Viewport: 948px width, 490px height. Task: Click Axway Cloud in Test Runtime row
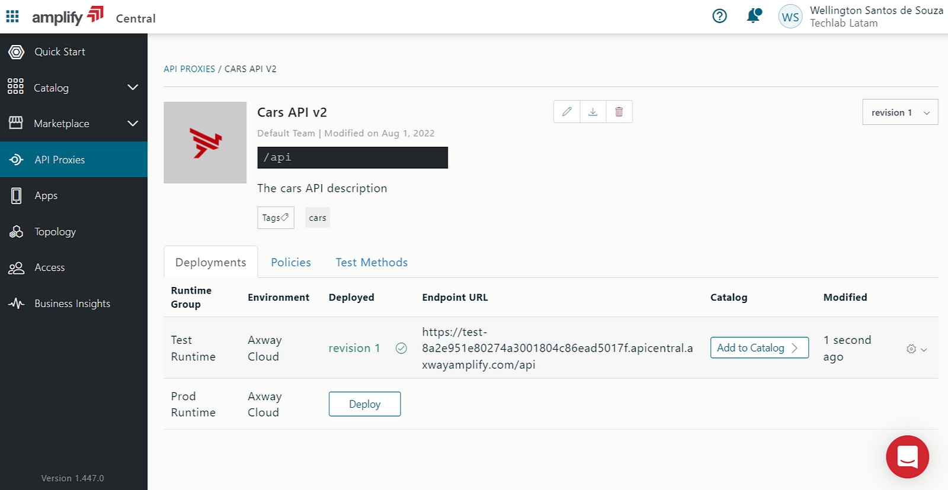coord(265,348)
